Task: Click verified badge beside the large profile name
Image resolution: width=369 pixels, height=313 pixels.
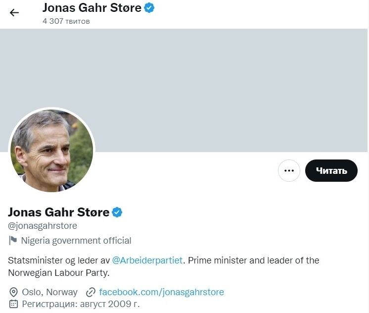Action: (117, 212)
